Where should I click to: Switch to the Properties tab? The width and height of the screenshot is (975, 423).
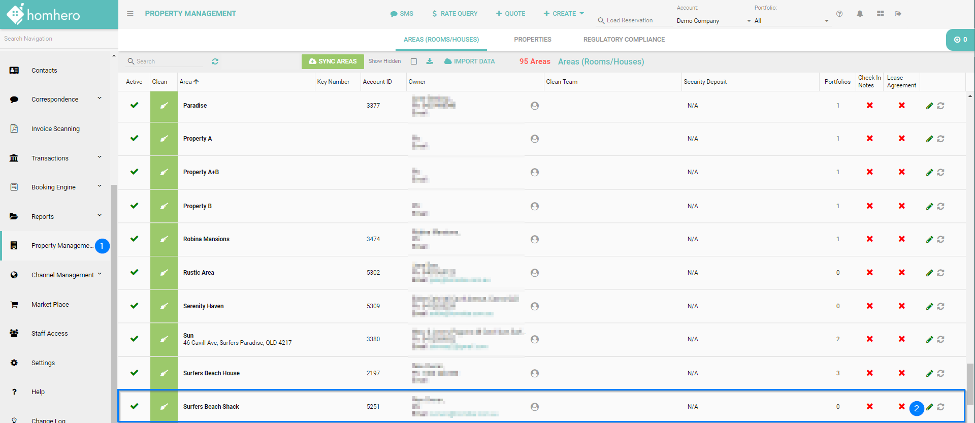coord(532,40)
